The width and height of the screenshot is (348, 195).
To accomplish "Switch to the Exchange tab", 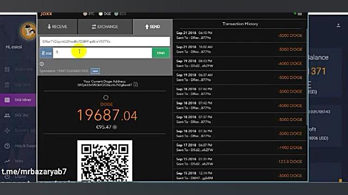I will [x=105, y=27].
